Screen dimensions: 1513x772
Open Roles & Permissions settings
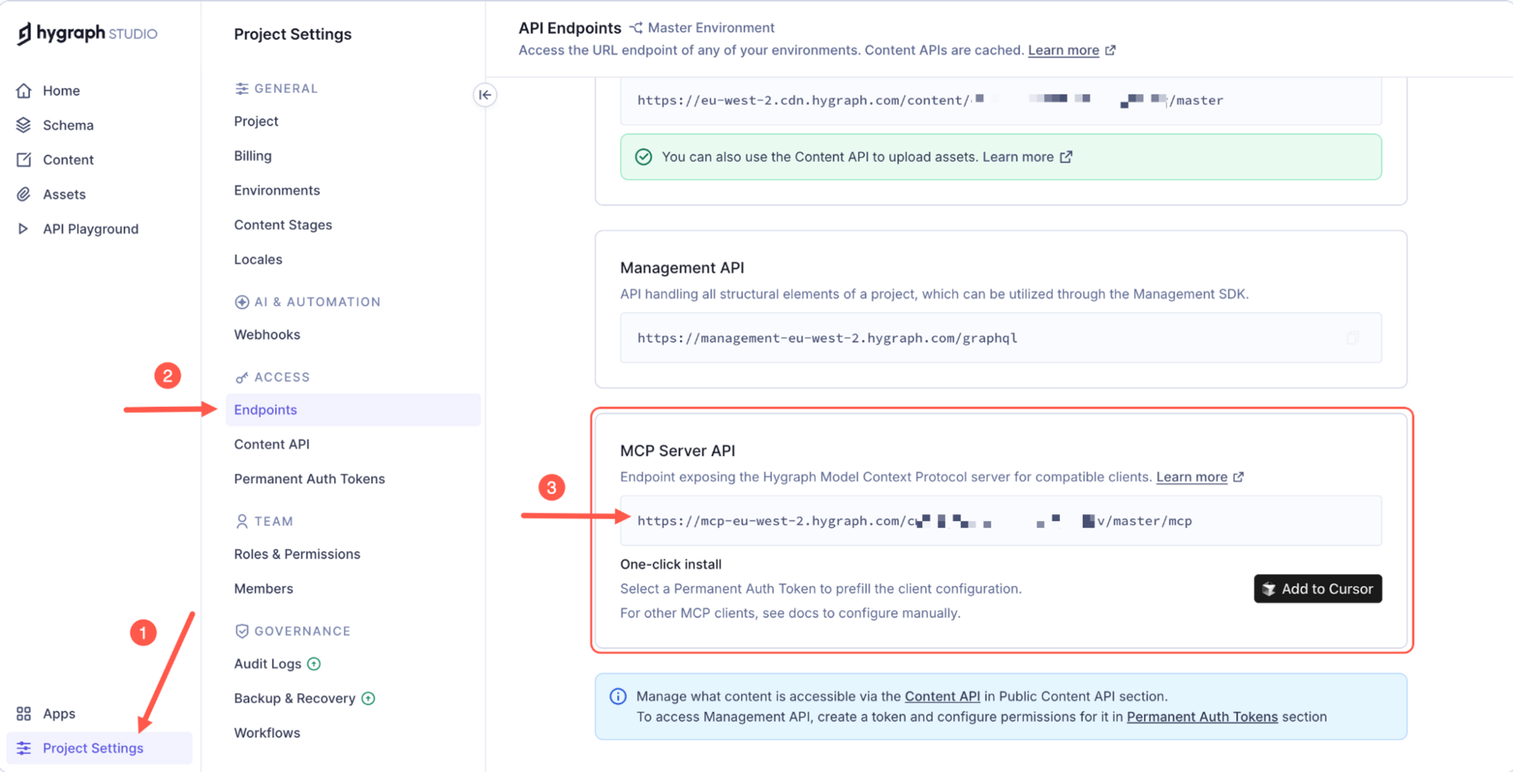click(x=297, y=554)
